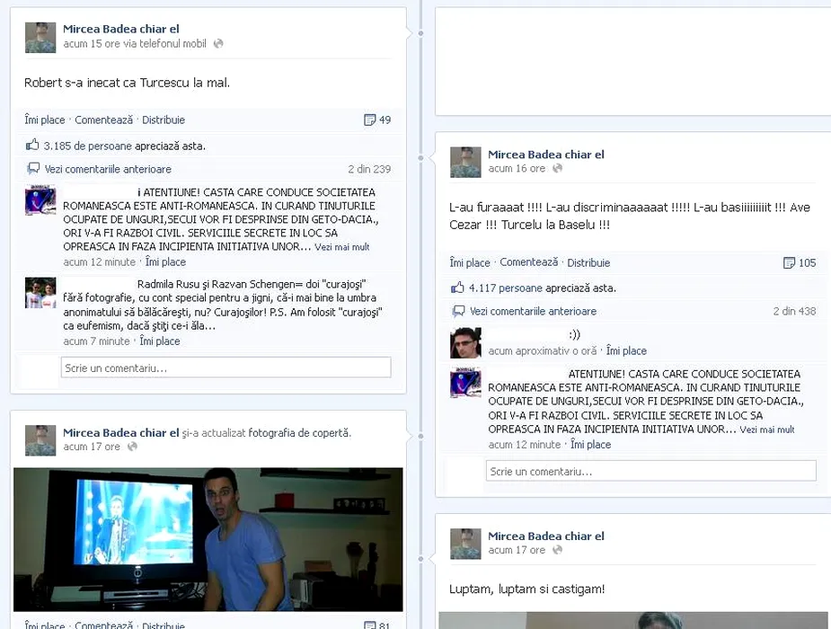Expand 'Vezi mai mult' in the 'Robert s-a inecat' post comment

click(x=341, y=247)
